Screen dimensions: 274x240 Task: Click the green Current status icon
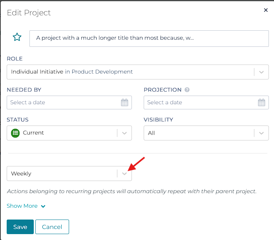(x=15, y=133)
